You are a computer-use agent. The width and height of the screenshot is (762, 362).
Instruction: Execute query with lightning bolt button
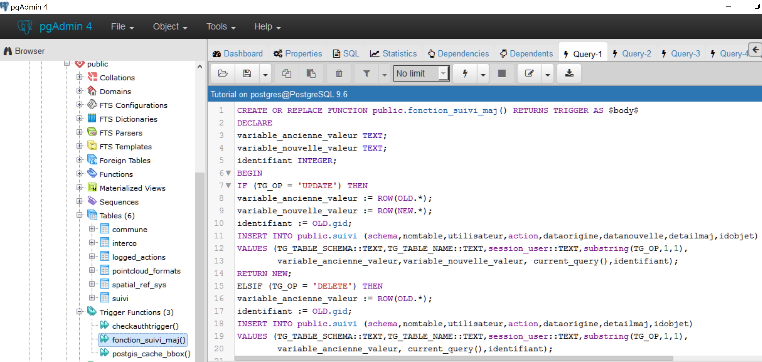click(465, 73)
